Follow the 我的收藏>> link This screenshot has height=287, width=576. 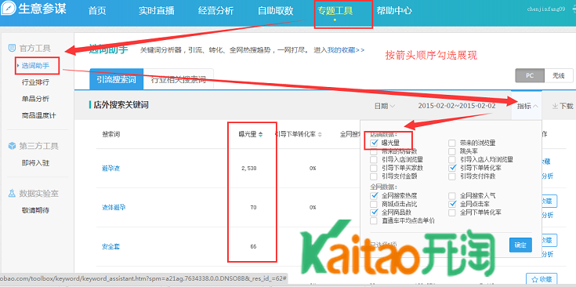point(346,49)
